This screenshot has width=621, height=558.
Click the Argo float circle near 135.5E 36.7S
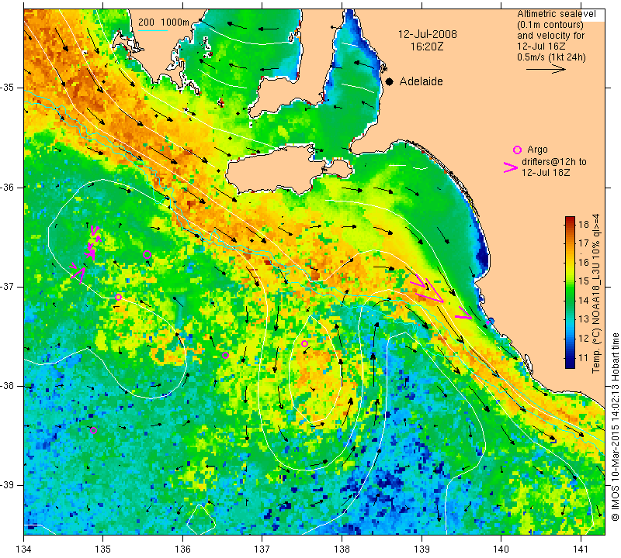click(x=147, y=255)
